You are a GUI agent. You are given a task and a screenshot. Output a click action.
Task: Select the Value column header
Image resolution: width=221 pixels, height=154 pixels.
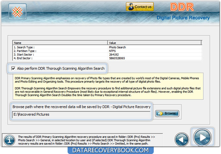click(x=155, y=43)
